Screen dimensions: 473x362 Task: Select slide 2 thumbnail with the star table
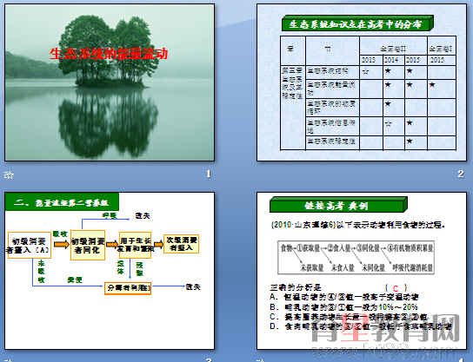tap(362, 82)
